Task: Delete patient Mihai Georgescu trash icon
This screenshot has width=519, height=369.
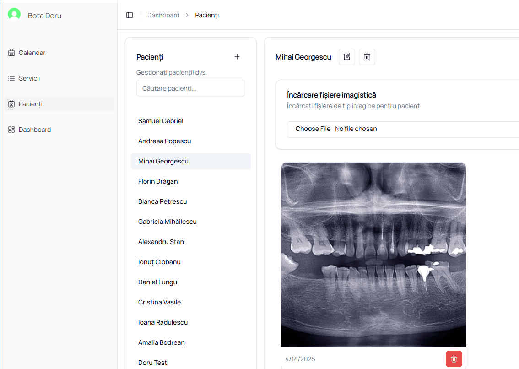Action: [367, 57]
